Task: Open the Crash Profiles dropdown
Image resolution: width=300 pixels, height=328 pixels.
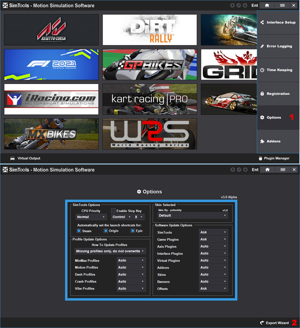Action: pos(131,281)
